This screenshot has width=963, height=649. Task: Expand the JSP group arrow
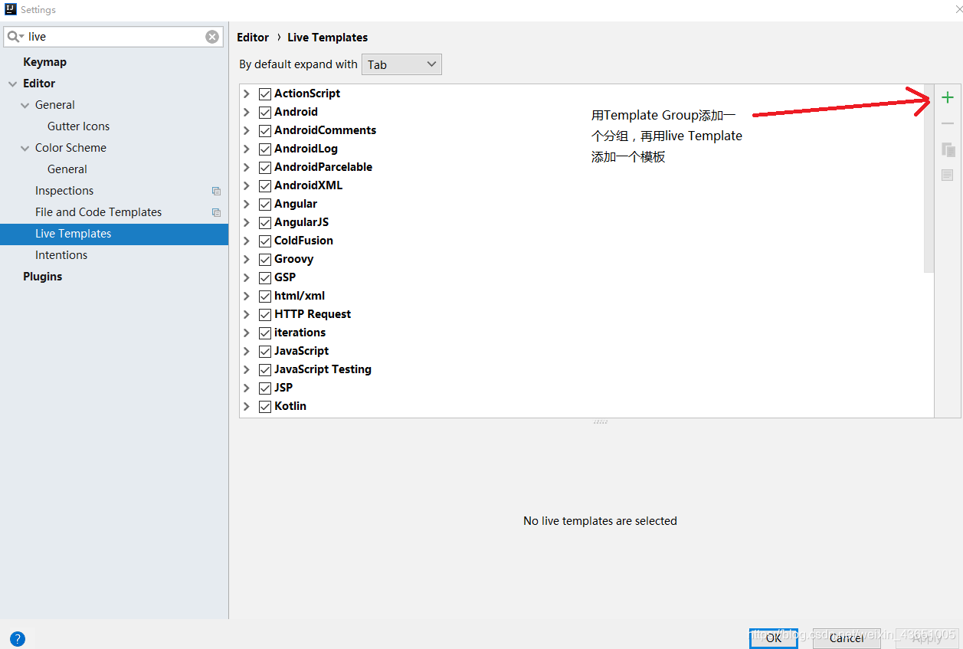(247, 388)
